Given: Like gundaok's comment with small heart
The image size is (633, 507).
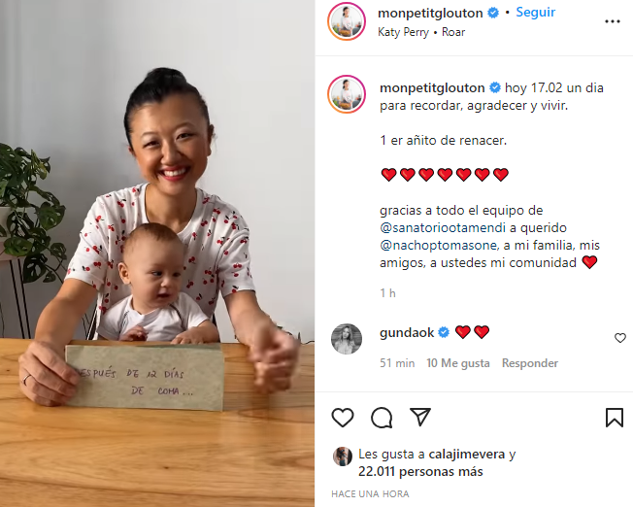Looking at the screenshot, I should (x=620, y=338).
